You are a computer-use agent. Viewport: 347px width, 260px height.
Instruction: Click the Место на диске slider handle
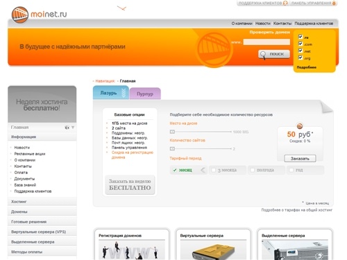172,132
